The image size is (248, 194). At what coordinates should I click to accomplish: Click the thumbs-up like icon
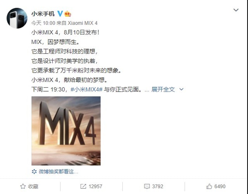point(209,186)
